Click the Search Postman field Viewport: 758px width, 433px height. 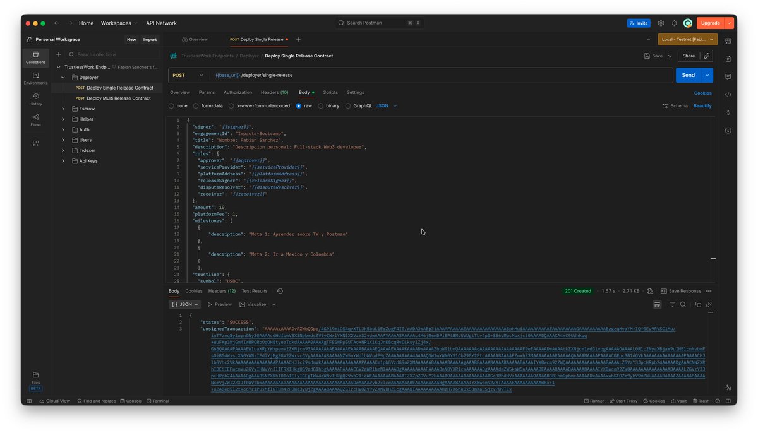(x=379, y=23)
